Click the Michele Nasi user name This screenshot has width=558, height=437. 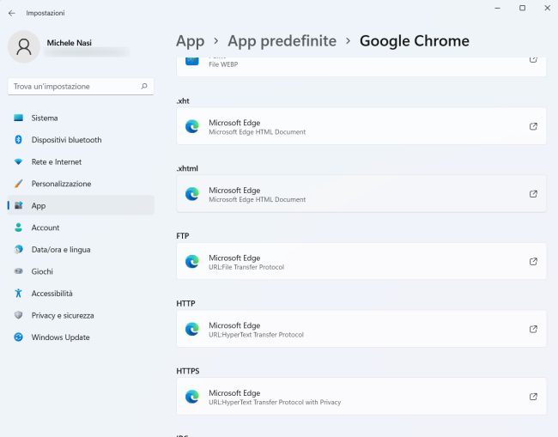70,43
